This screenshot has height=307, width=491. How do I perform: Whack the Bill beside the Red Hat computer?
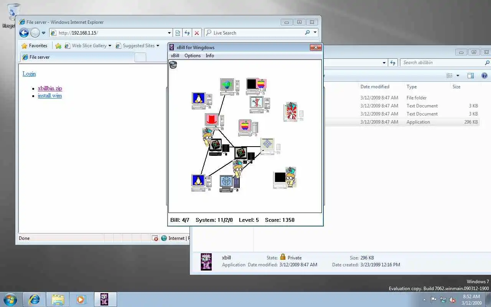click(208, 137)
